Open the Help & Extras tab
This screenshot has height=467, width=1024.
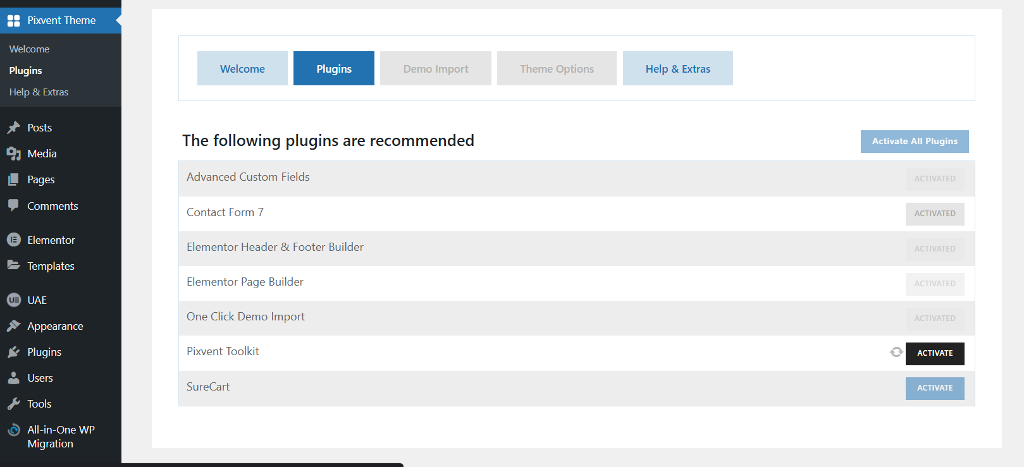(677, 69)
